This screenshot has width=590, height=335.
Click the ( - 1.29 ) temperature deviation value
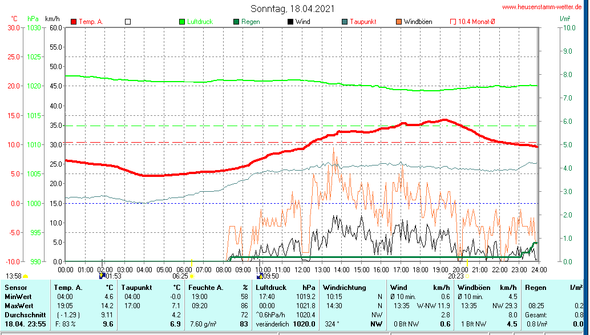click(x=68, y=314)
